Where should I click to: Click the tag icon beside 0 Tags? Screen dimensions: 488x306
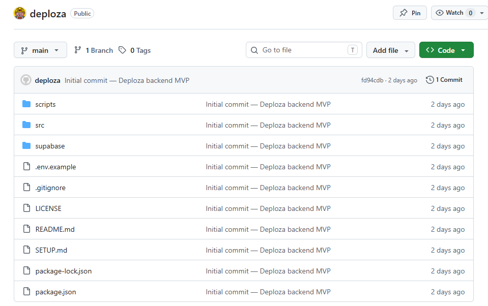coord(122,50)
